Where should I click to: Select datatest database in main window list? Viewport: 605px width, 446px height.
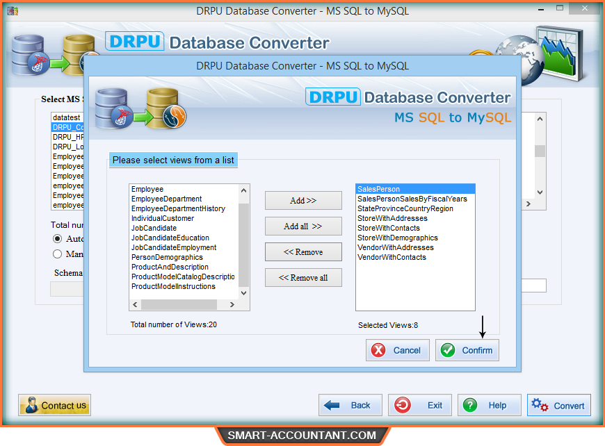[x=67, y=117]
